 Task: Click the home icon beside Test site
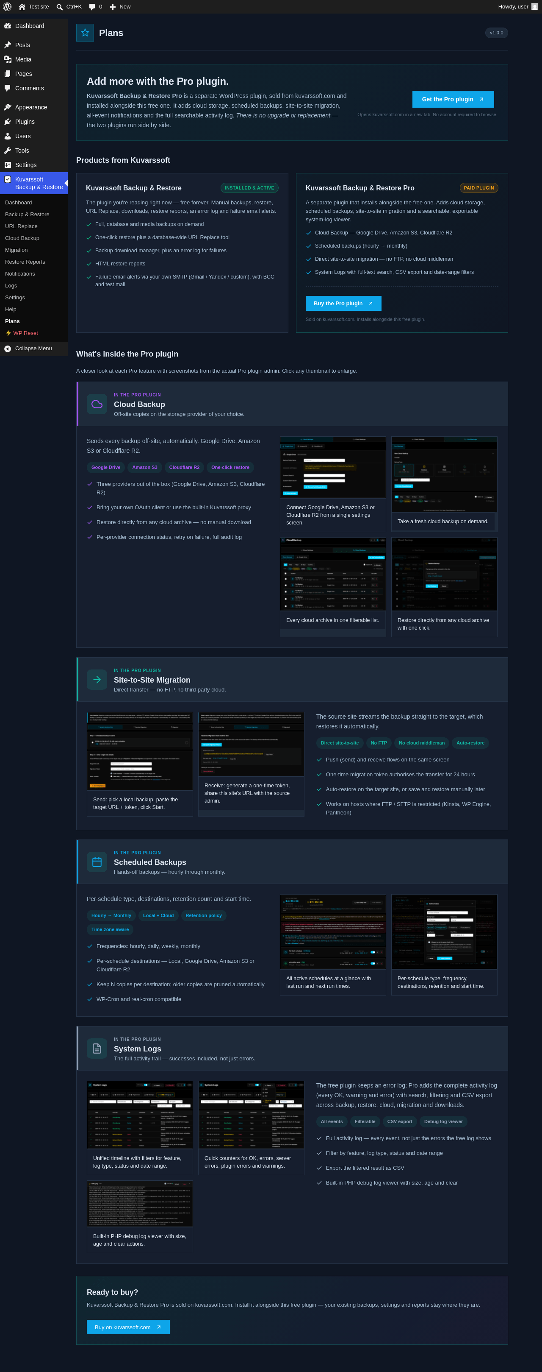22,7
